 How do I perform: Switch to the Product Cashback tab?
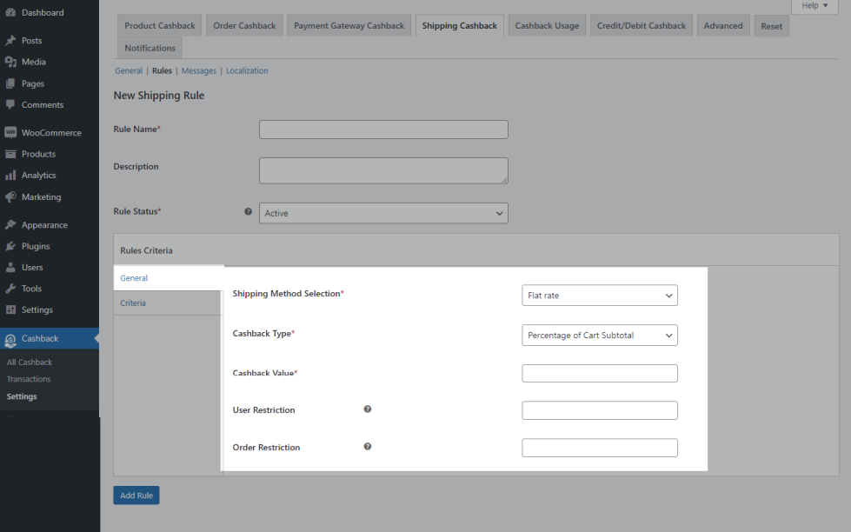[x=160, y=26]
